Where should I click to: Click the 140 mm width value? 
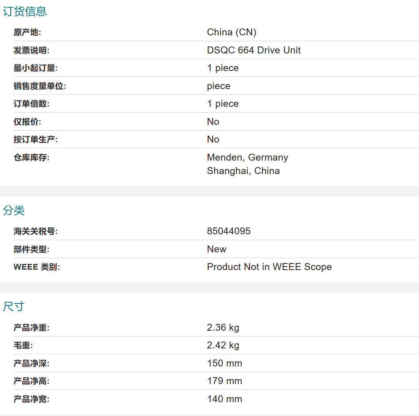pos(225,399)
